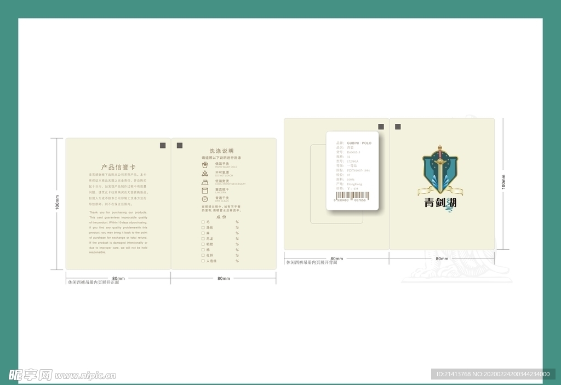
Task: Click the 休闲西裤吊册内页展开正面 caption
Action: pos(93,282)
